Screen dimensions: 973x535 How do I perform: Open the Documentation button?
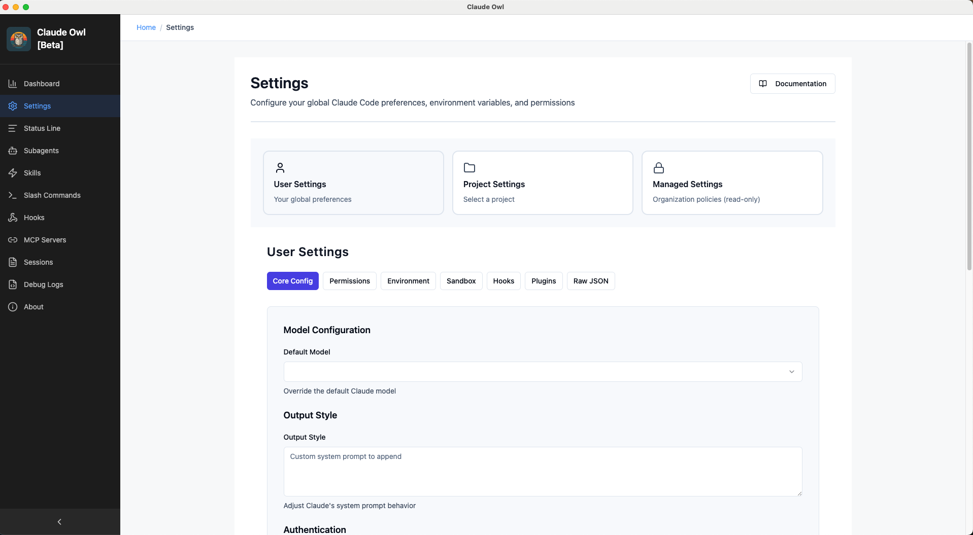click(792, 84)
